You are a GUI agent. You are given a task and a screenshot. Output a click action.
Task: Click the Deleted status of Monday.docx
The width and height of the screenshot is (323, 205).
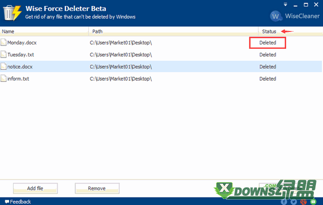coord(268,43)
